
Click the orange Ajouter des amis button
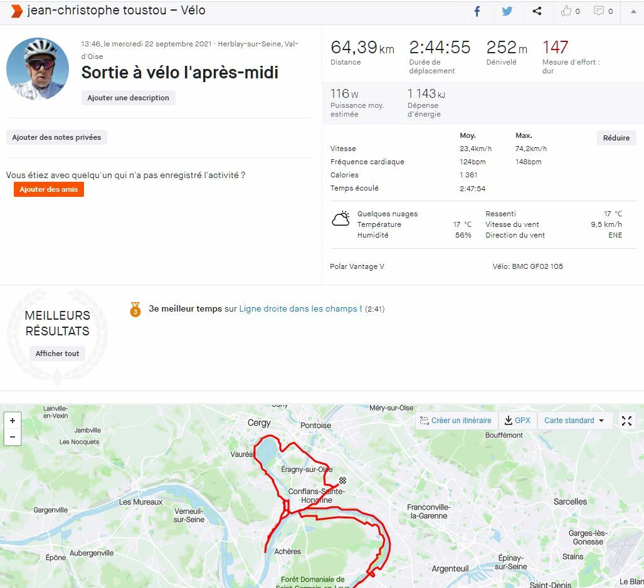(49, 189)
